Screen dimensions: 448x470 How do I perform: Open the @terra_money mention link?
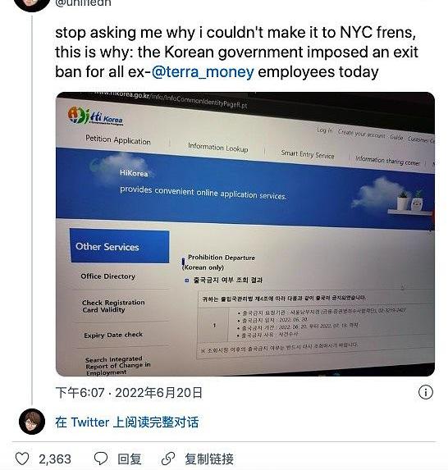tap(203, 72)
